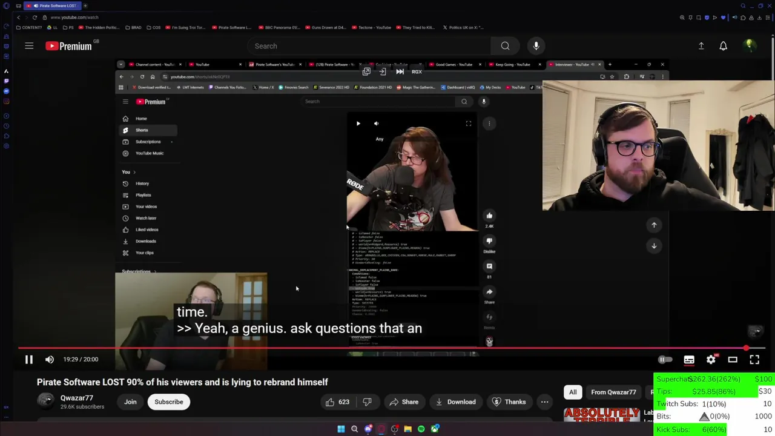Pause the video
This screenshot has height=436, width=775.
point(28,359)
